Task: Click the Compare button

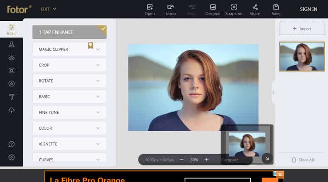Action: (x=230, y=160)
